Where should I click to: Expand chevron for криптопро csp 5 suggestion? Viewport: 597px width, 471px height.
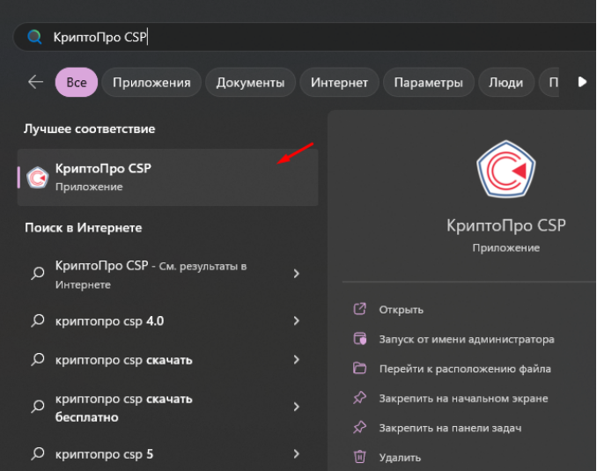(x=297, y=453)
